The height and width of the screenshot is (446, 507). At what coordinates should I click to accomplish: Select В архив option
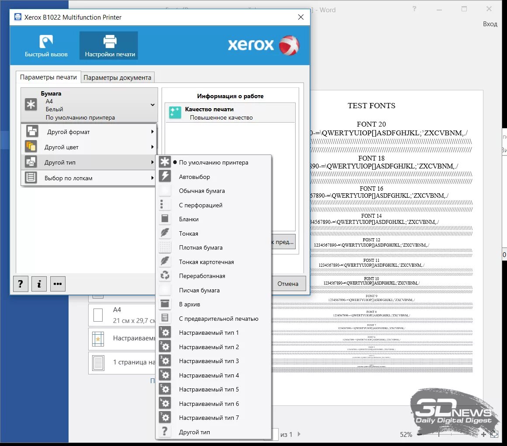[214, 304]
